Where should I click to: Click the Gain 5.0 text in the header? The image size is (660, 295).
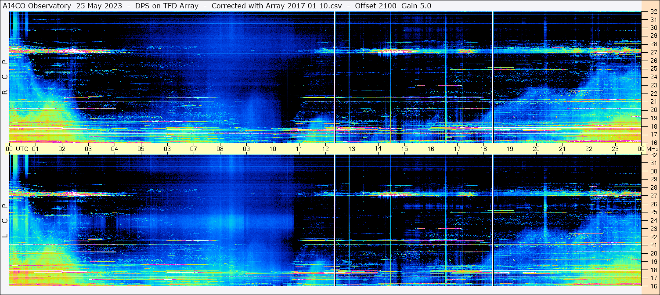416,6
